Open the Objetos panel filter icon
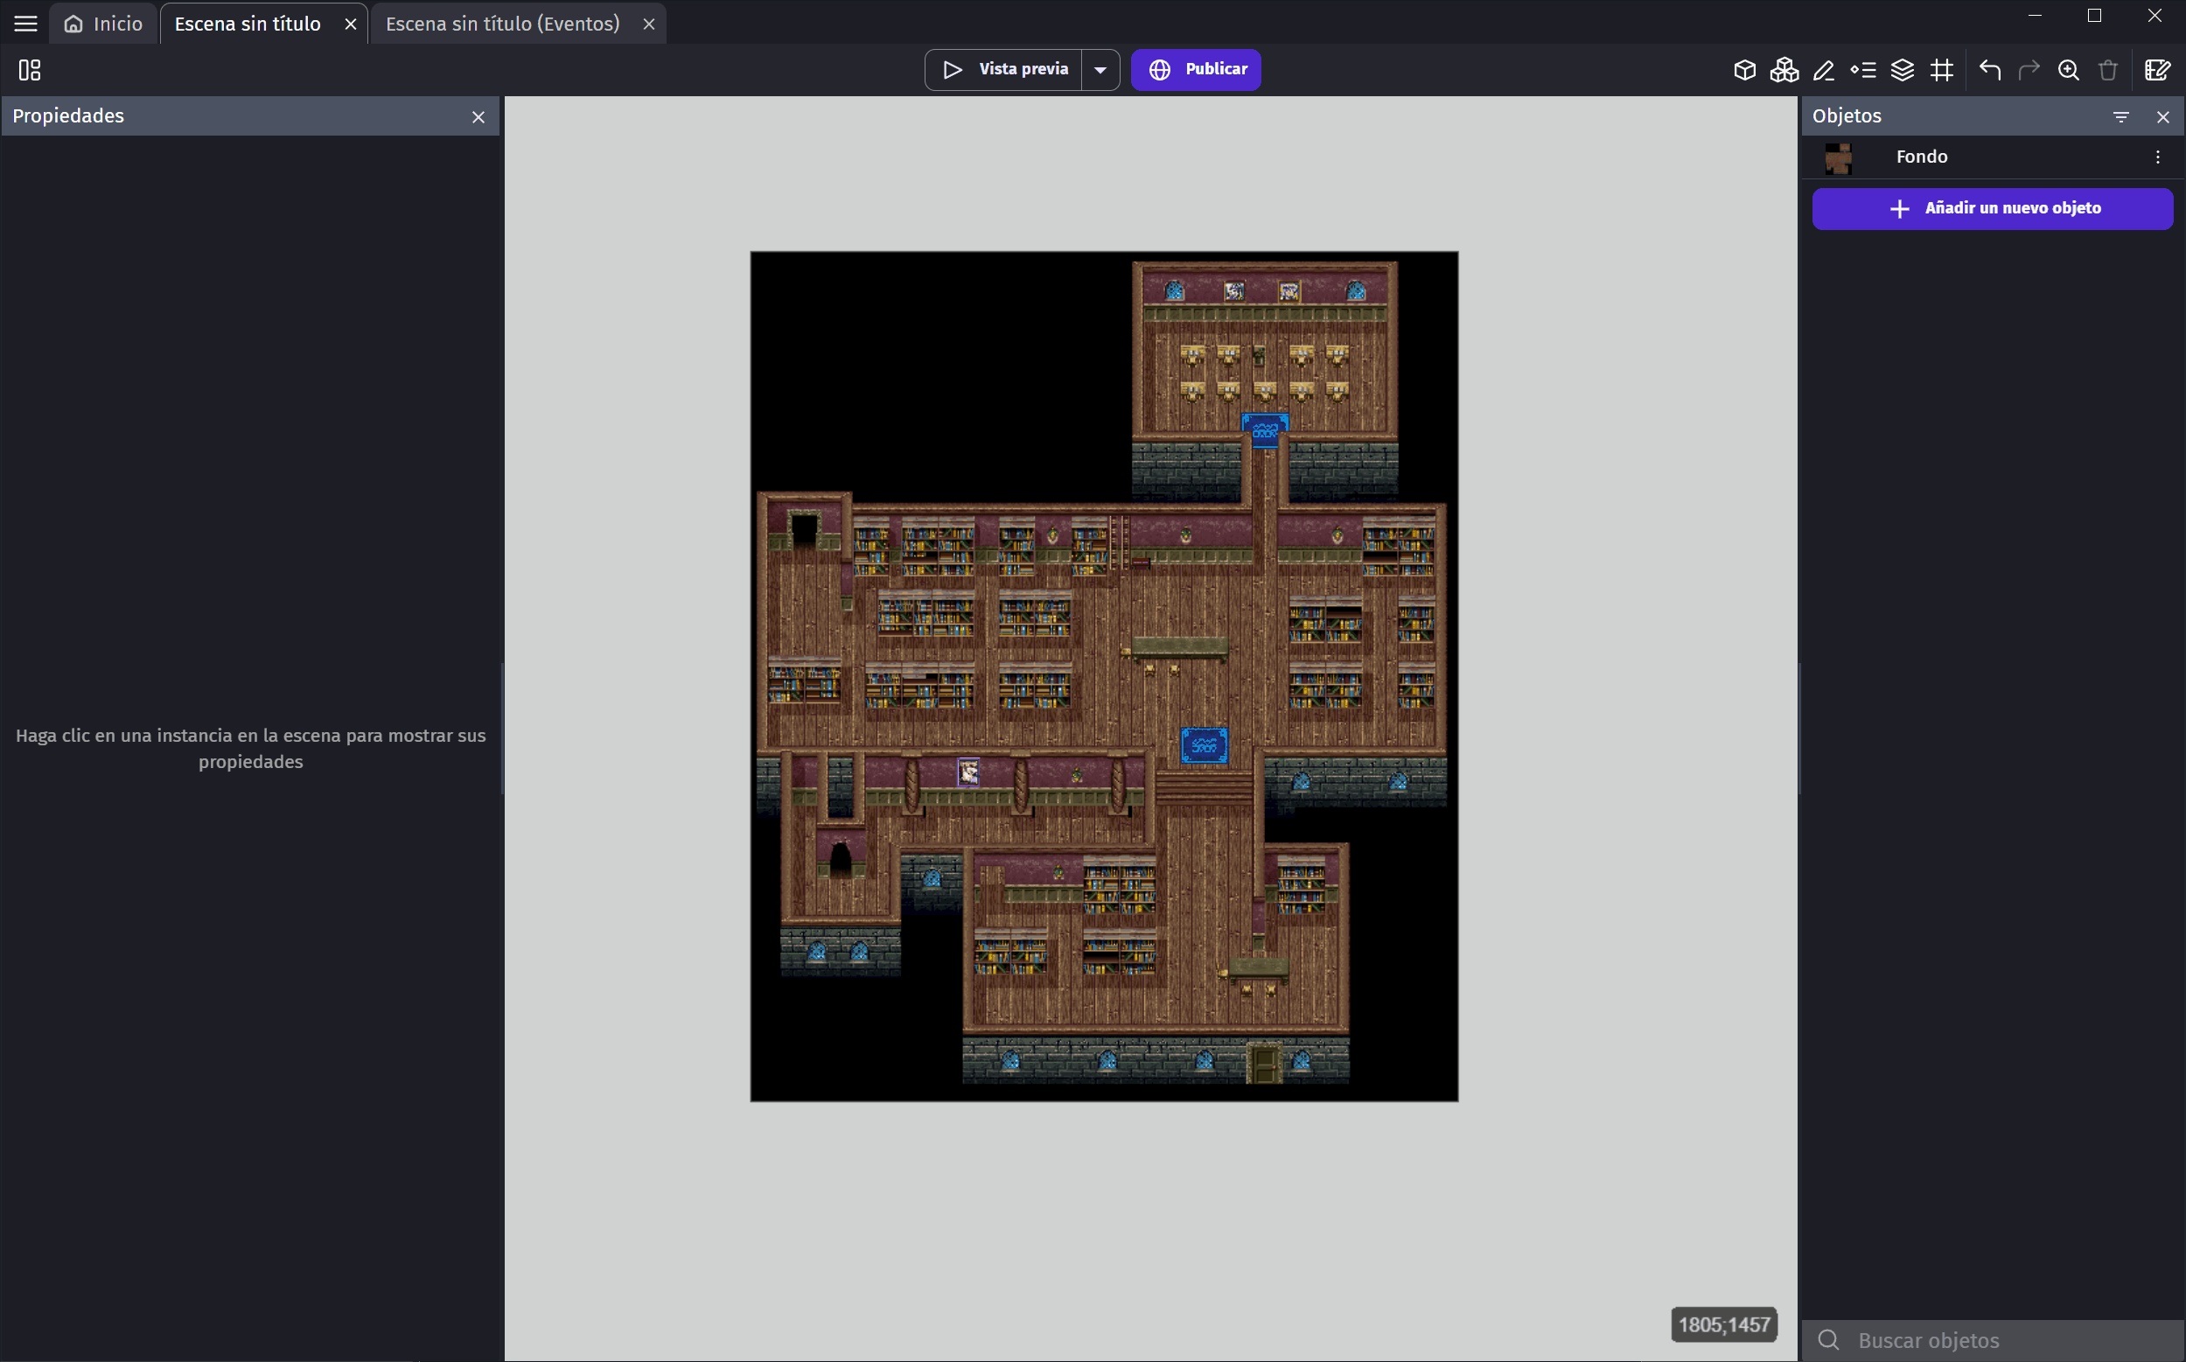This screenshot has width=2186, height=1362. click(x=2121, y=117)
